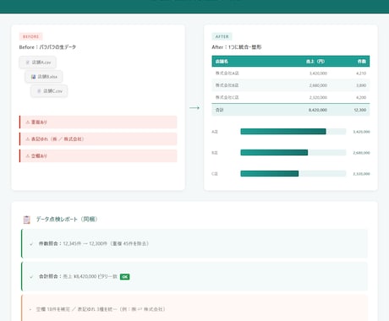Click the 3,420,000 value beside A店 bar
This screenshot has width=389, height=321.
(x=361, y=132)
